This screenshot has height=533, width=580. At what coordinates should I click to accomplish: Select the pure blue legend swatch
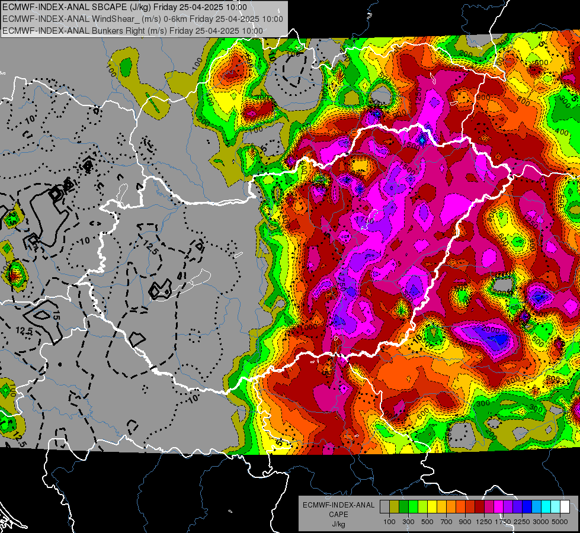tap(527, 506)
